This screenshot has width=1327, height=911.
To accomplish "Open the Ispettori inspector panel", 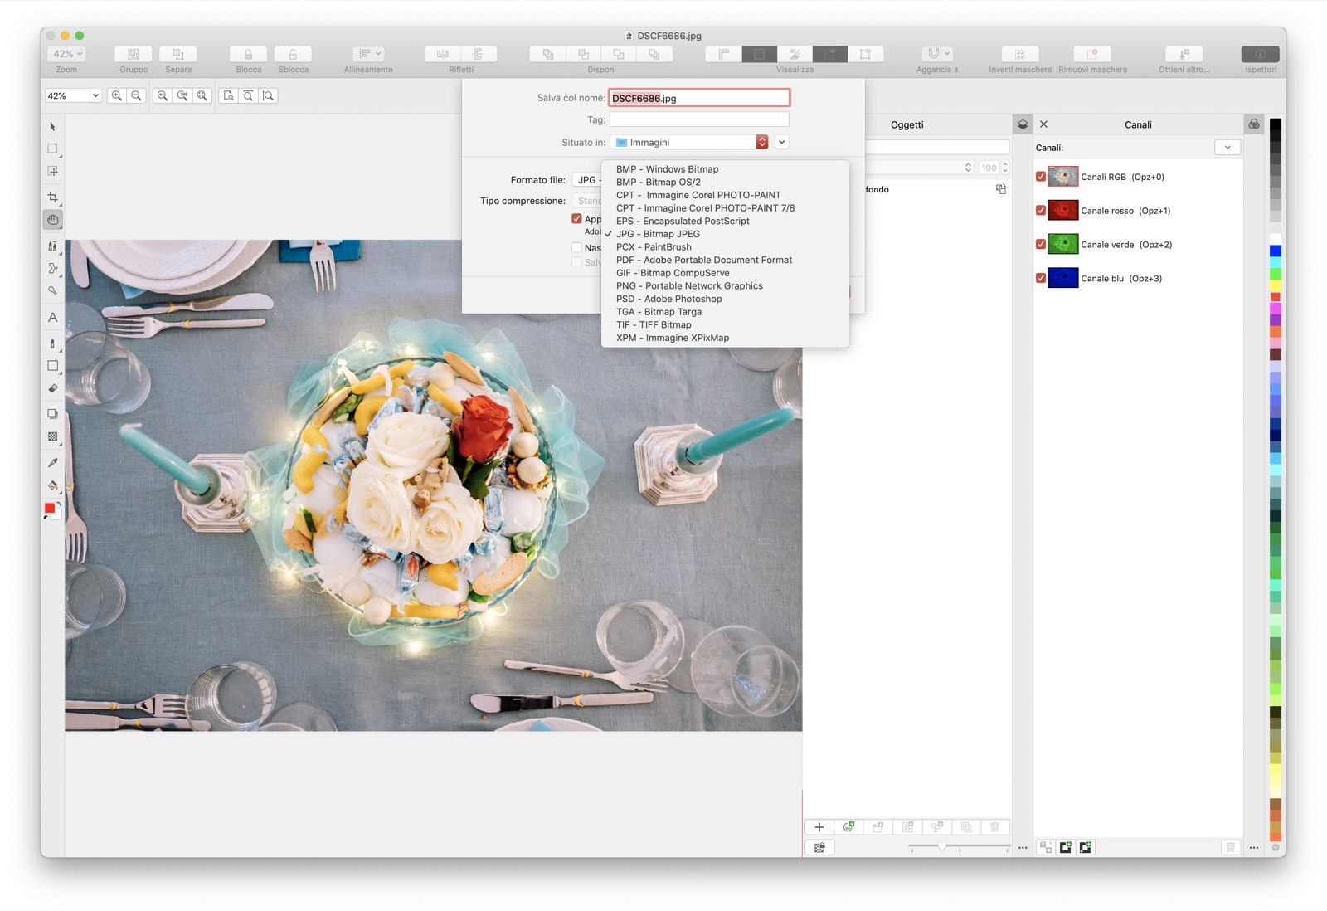I will [x=1260, y=54].
